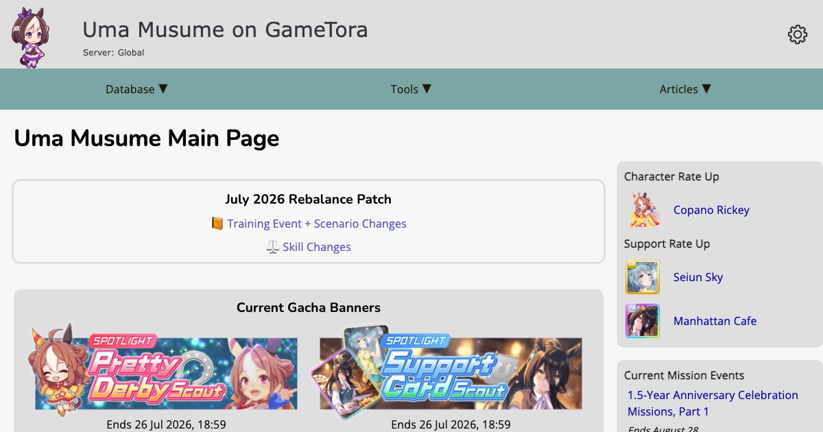The width and height of the screenshot is (823, 432).
Task: Open the settings gear icon
Action: click(797, 34)
